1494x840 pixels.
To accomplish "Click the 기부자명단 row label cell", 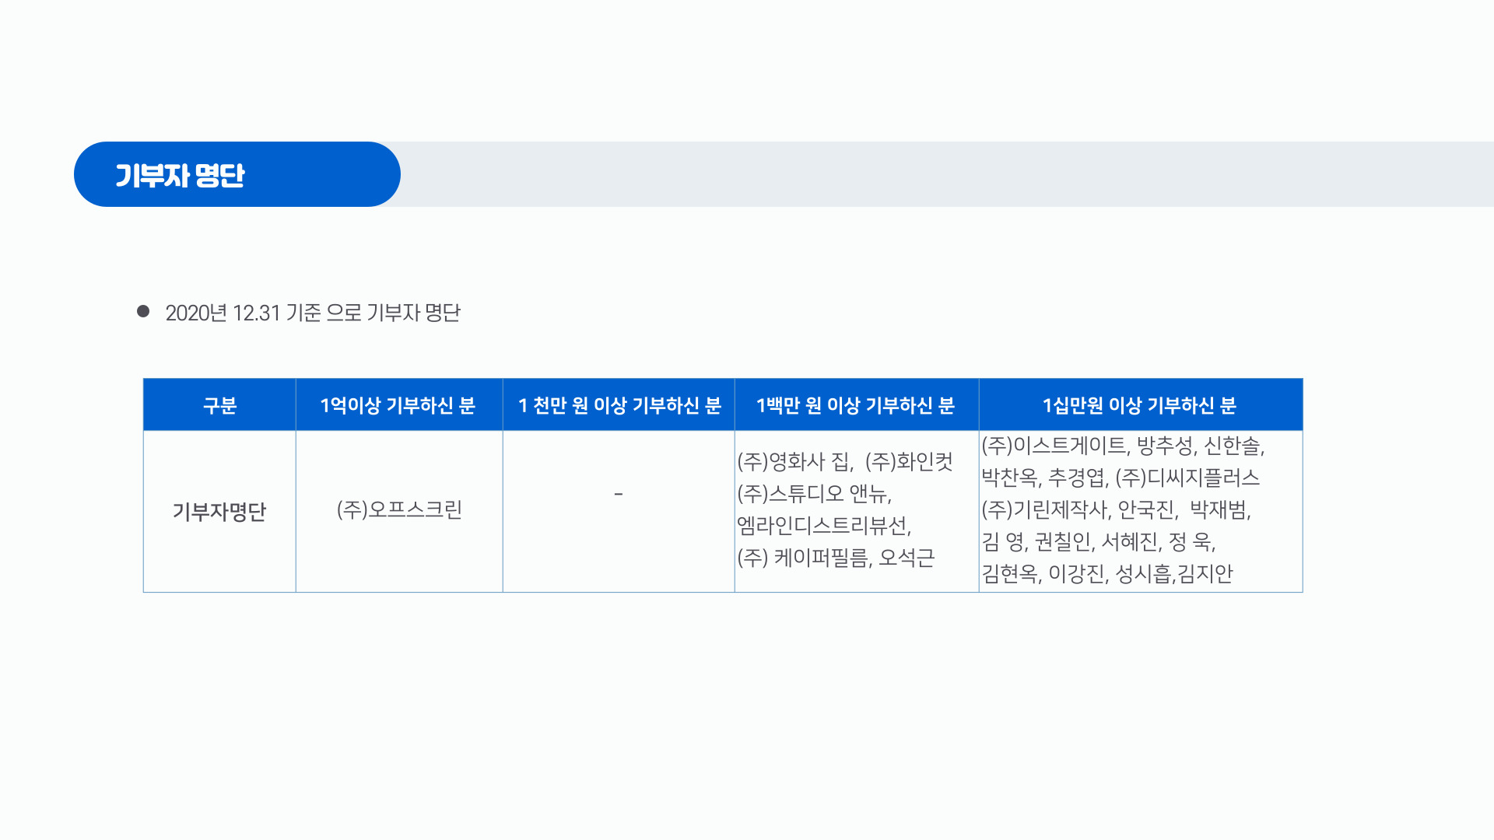I will pyautogui.click(x=219, y=511).
